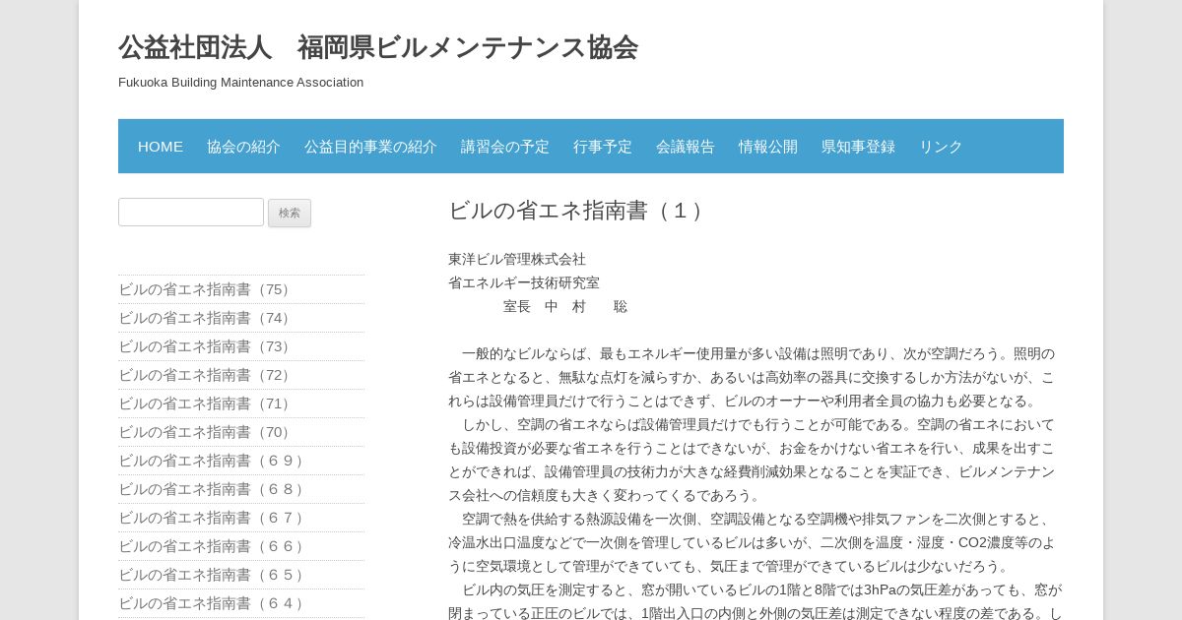Open link ビルの省エネ指南書（72）
This screenshot has width=1182, height=620.
point(207,375)
